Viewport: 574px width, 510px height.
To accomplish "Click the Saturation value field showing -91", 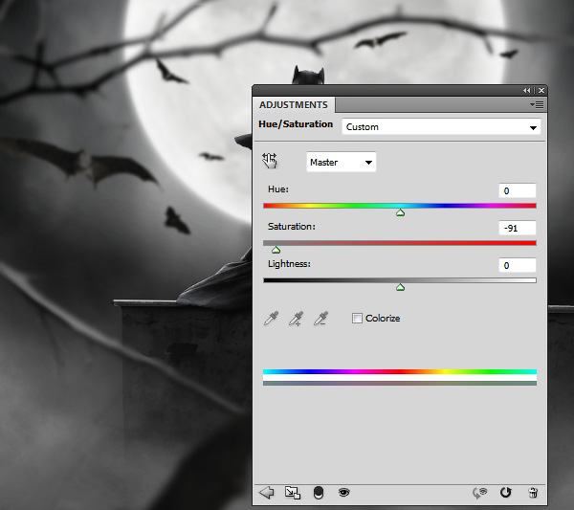I will pyautogui.click(x=518, y=228).
